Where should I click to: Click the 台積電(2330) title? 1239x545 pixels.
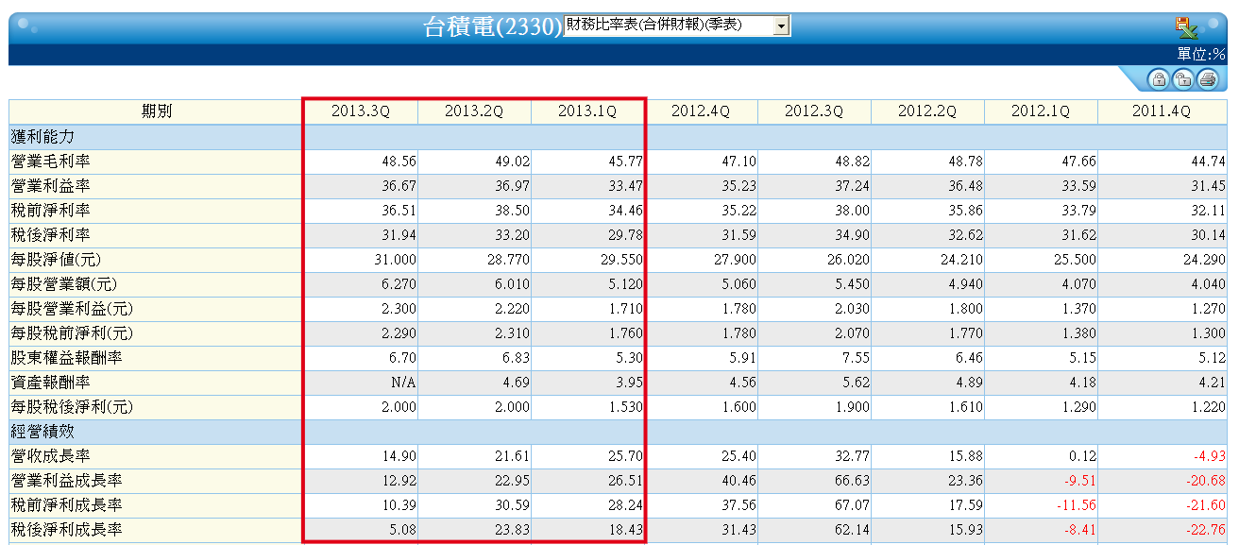(x=493, y=26)
